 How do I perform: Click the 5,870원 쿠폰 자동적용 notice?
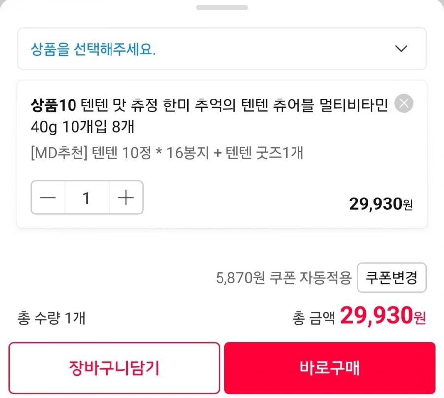click(283, 278)
